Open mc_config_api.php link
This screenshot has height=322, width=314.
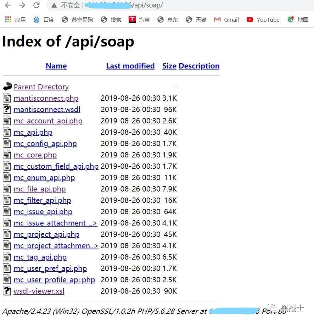click(45, 144)
